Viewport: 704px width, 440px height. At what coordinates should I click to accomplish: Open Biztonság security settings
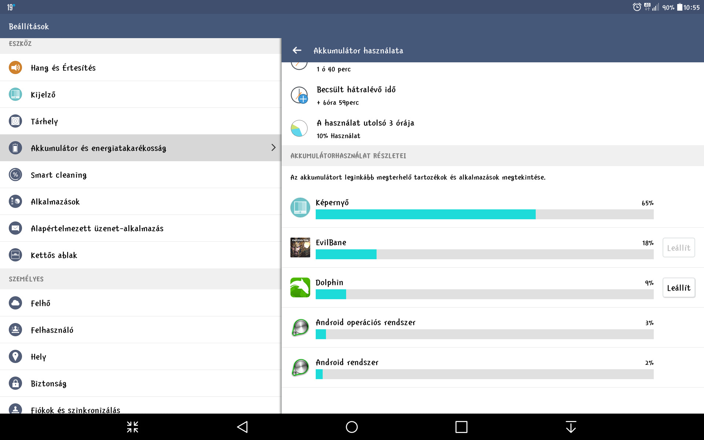click(141, 383)
